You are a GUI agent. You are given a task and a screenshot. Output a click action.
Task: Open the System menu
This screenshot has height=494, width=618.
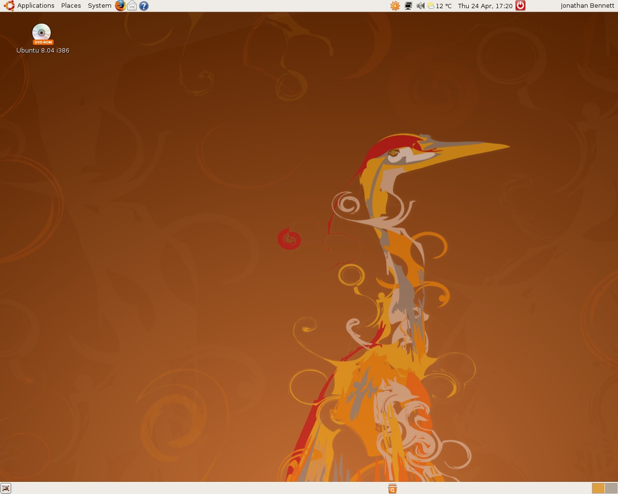point(99,6)
